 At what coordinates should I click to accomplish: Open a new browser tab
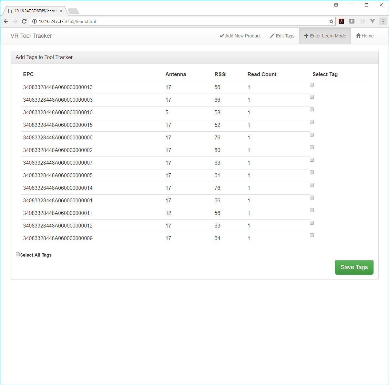[73, 11]
